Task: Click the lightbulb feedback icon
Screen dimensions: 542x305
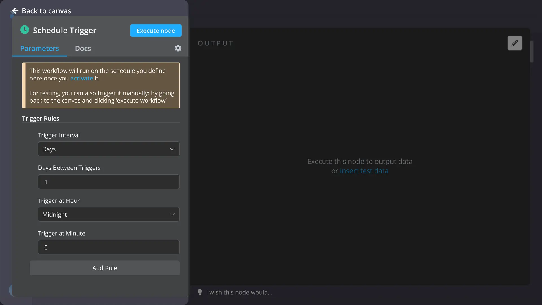Action: pyautogui.click(x=200, y=292)
